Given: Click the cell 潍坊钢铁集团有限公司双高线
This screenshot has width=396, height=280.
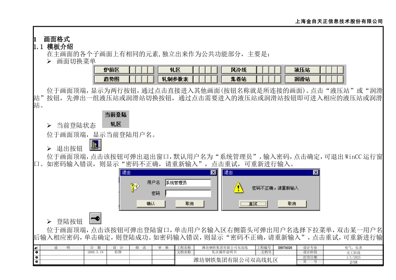Looking at the screenshot, I should coord(225,247).
